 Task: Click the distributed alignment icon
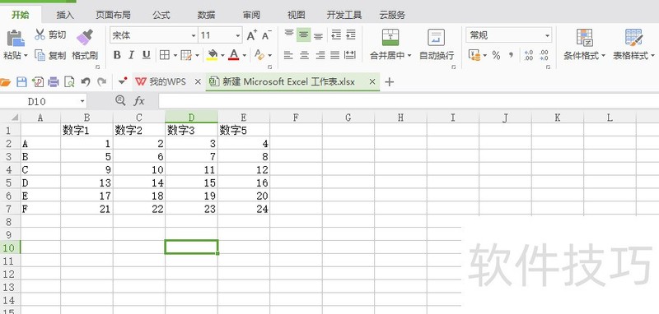(x=350, y=55)
